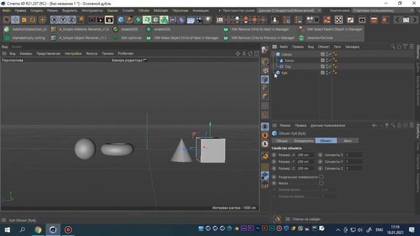This screenshot has height=236, width=420.
Task: Click the stepper arrows for Сегменты Z
Action: tap(364, 168)
